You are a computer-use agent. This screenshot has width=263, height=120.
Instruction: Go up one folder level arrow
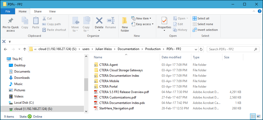pos(25,49)
